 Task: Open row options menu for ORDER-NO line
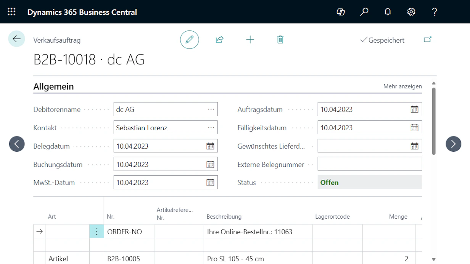click(97, 232)
